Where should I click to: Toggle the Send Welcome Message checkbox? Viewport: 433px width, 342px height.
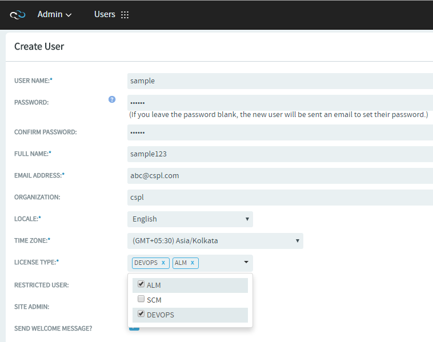pyautogui.click(x=134, y=328)
